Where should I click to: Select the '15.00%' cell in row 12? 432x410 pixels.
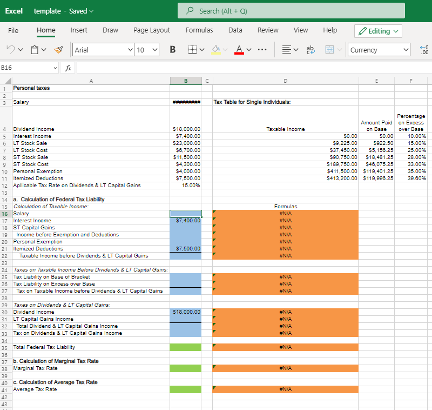click(x=186, y=186)
